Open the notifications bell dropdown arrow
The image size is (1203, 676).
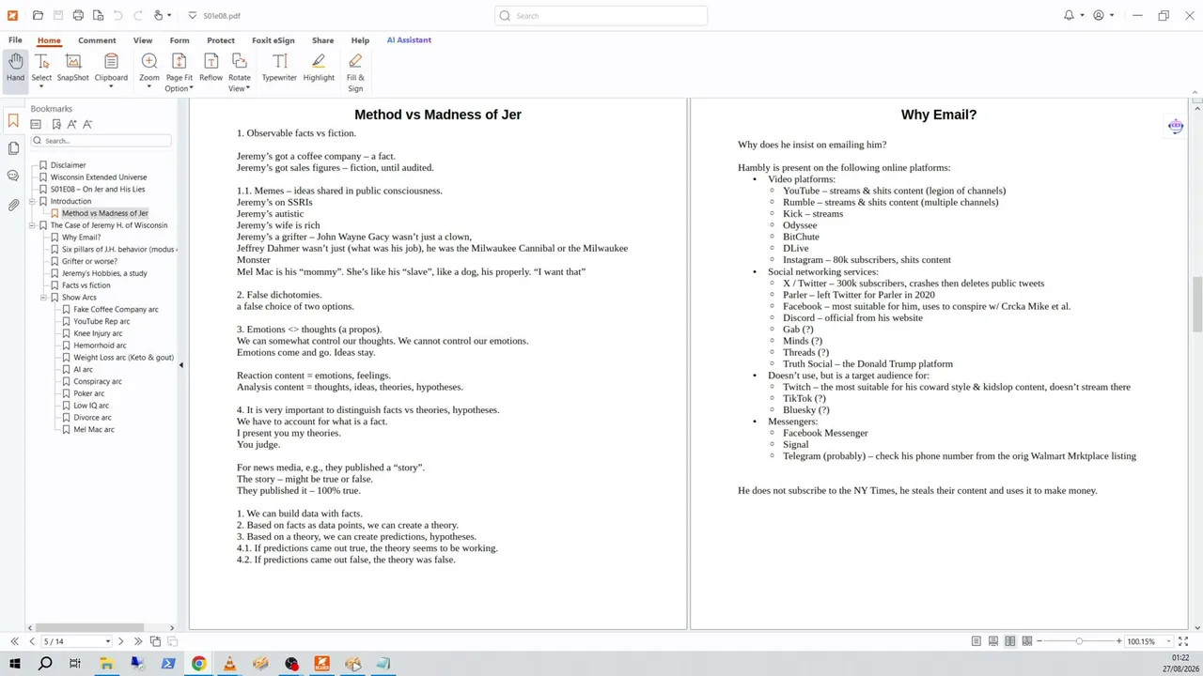coord(1082,16)
